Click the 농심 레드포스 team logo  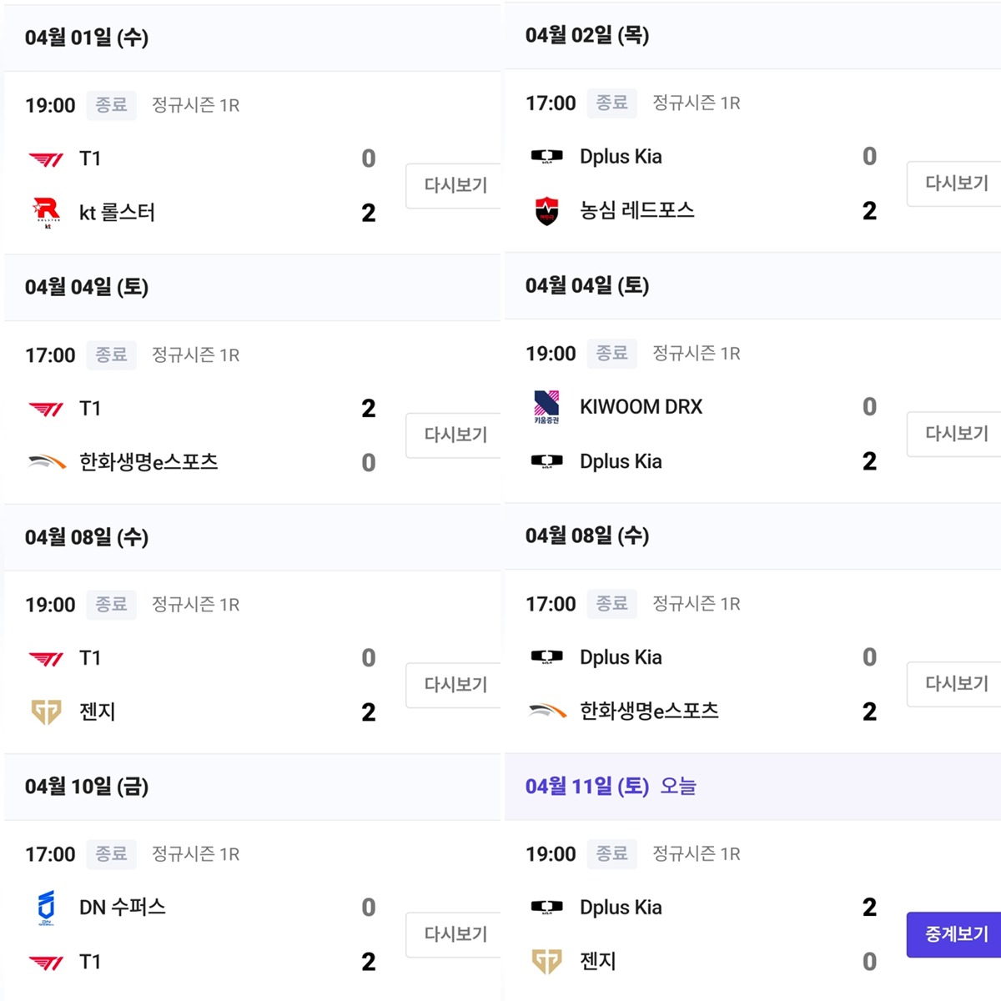pyautogui.click(x=546, y=211)
